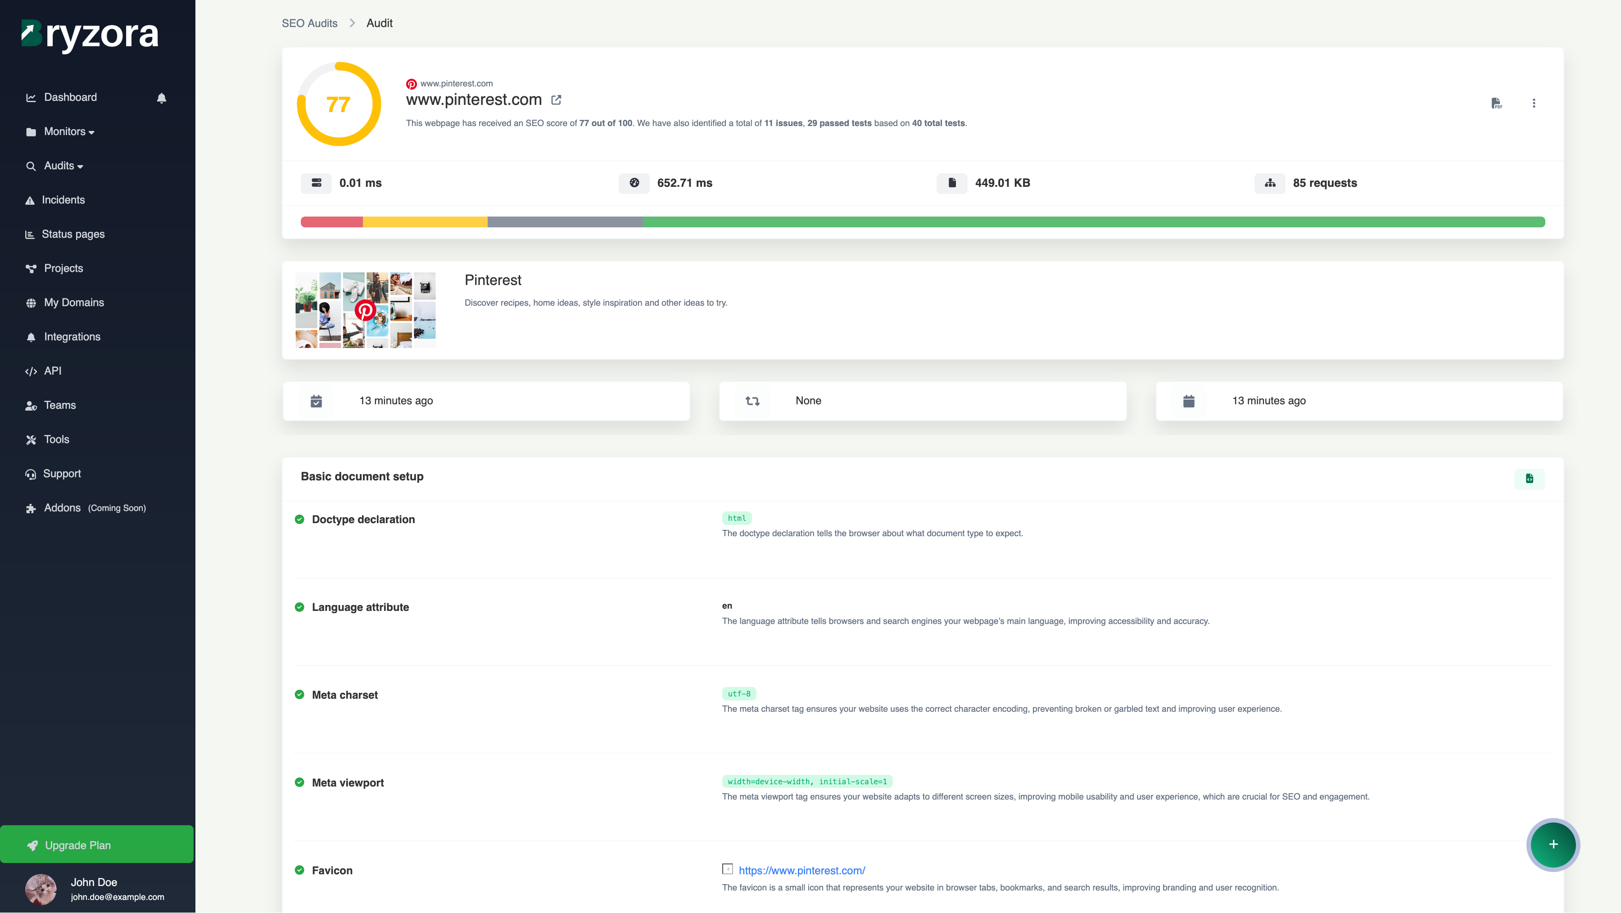Open Projects in sidebar

click(x=63, y=268)
